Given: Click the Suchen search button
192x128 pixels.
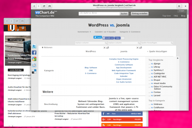Looking at the screenshot, I should click(124, 14).
